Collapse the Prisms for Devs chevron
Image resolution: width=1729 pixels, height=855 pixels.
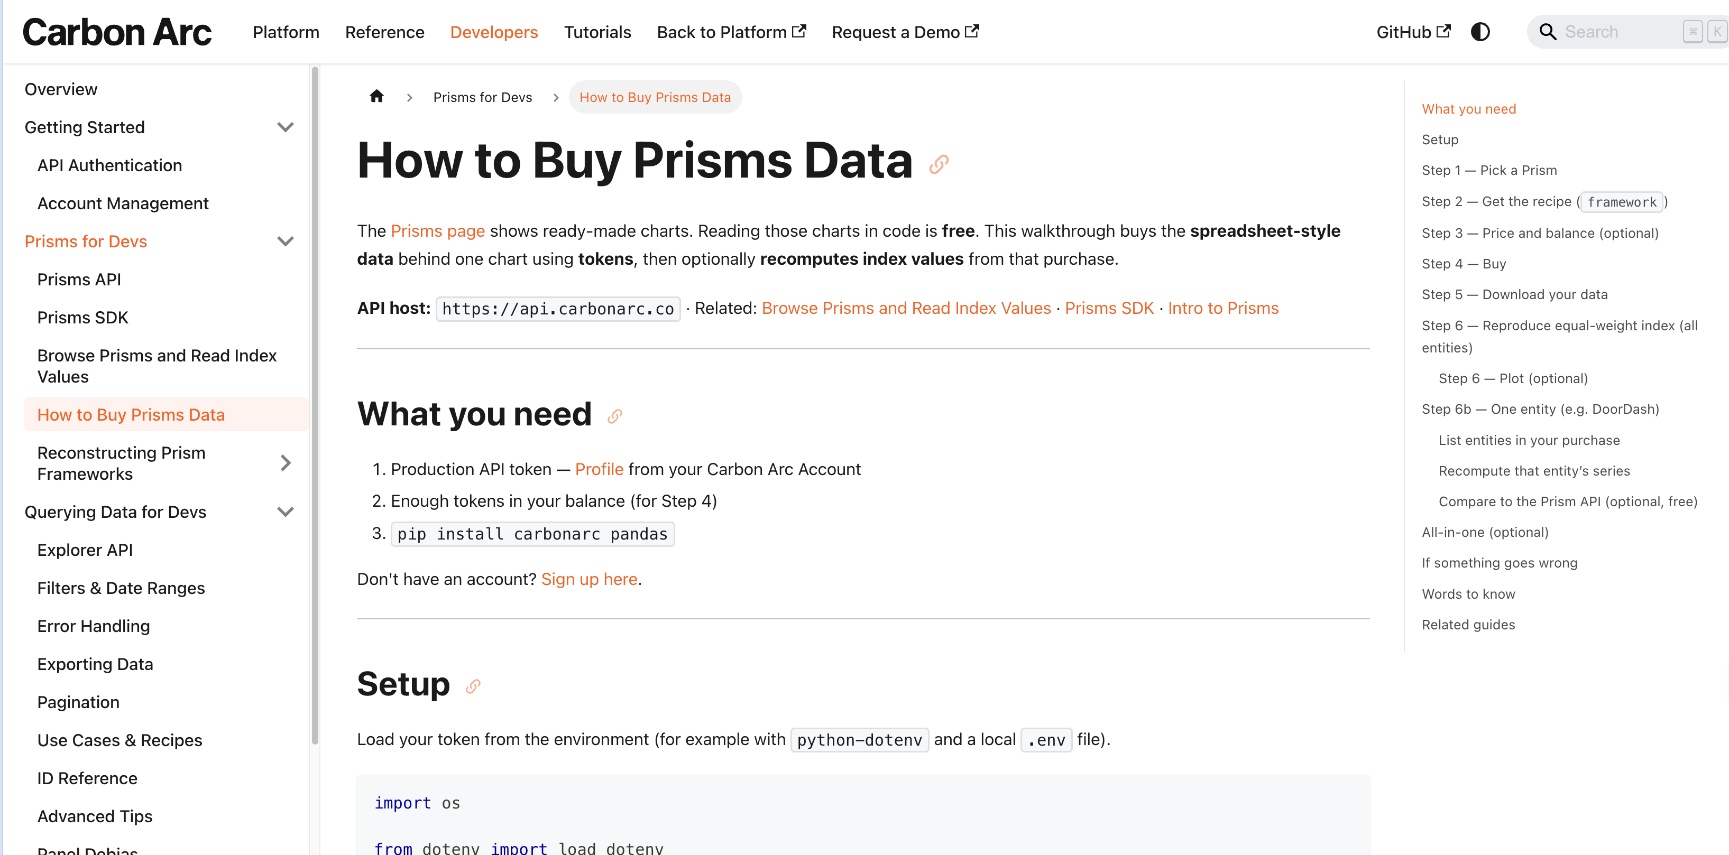(285, 241)
